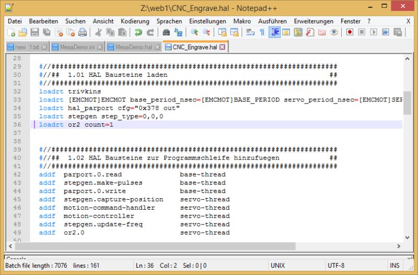Click the Replace toolbar icon
This screenshot has height=275, width=418.
coord(178,32)
